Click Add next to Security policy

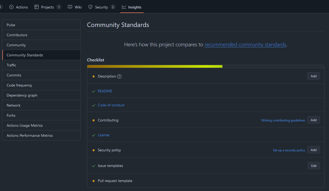pos(313,150)
